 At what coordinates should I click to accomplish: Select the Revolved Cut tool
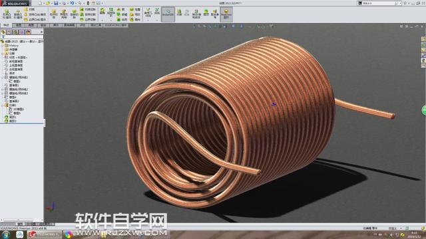tap(74, 14)
